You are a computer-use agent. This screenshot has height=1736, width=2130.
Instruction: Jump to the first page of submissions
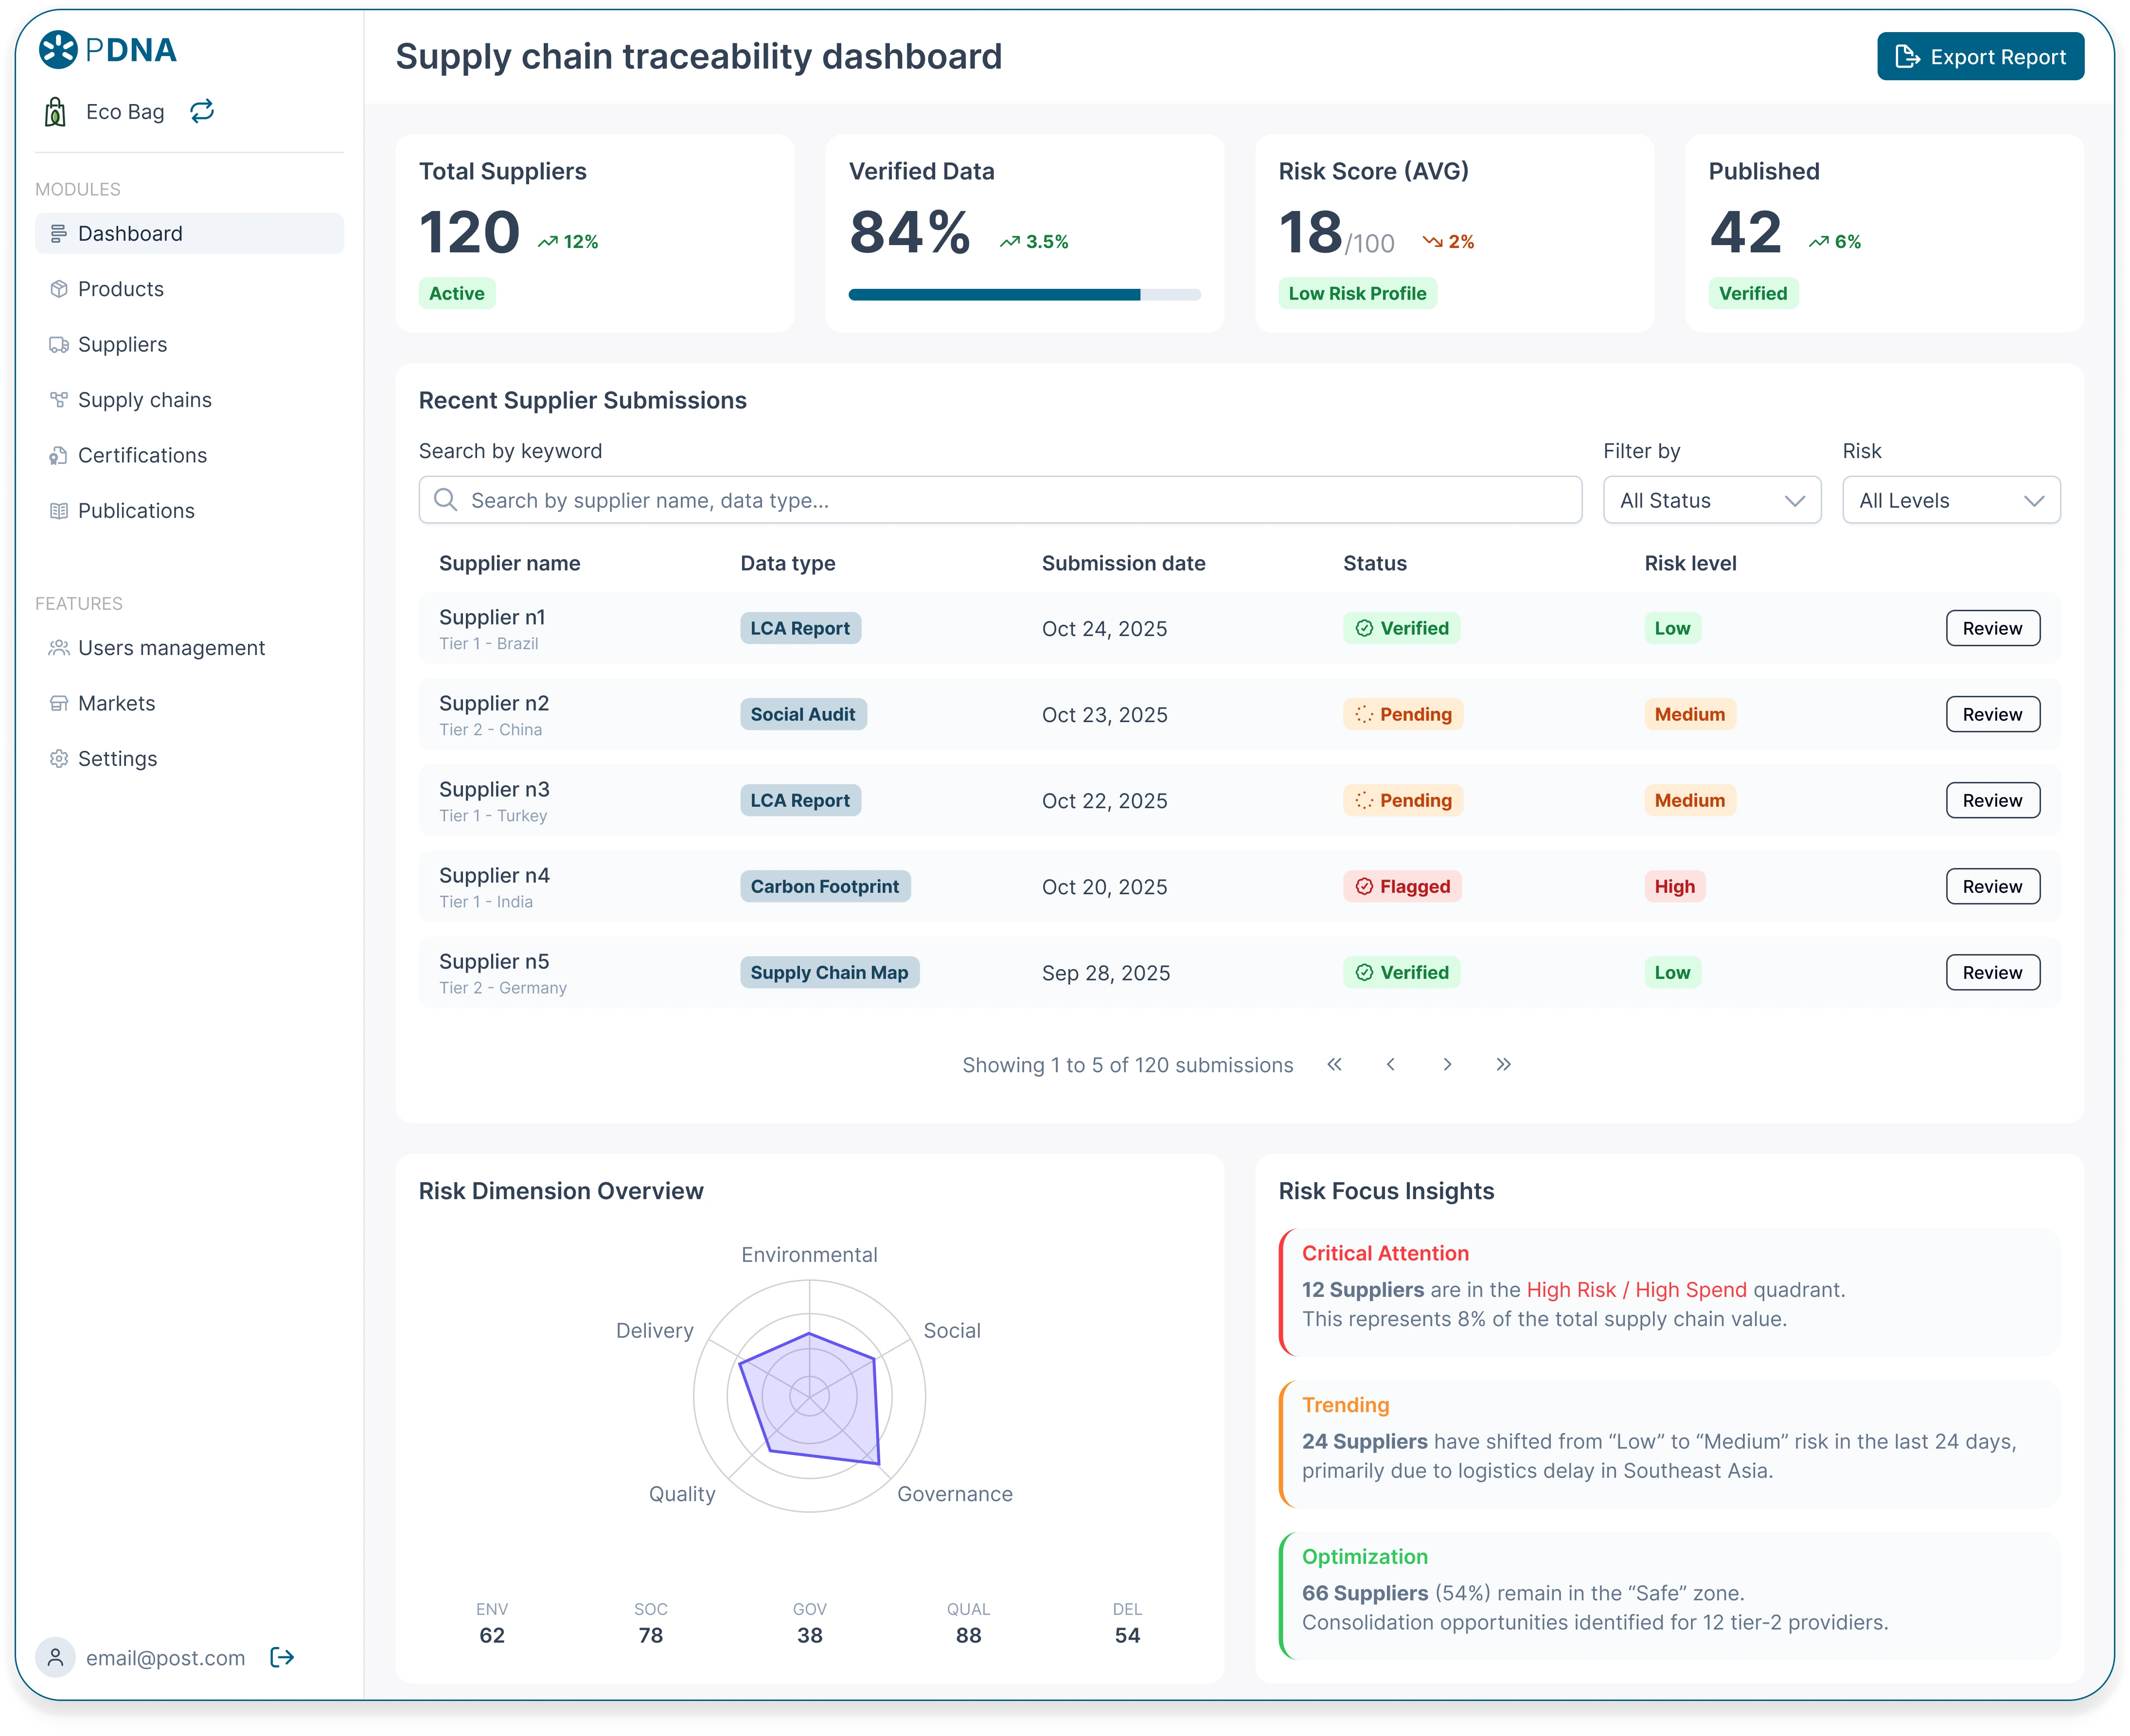pos(1334,1064)
